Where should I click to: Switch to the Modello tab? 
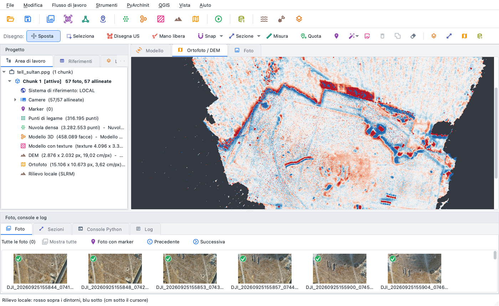pos(150,51)
